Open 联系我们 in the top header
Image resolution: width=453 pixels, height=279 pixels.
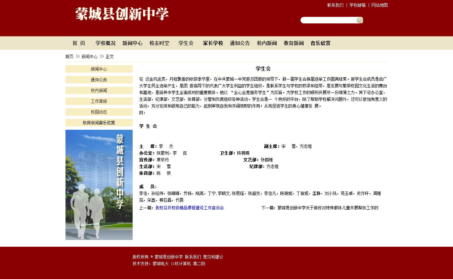pos(335,5)
